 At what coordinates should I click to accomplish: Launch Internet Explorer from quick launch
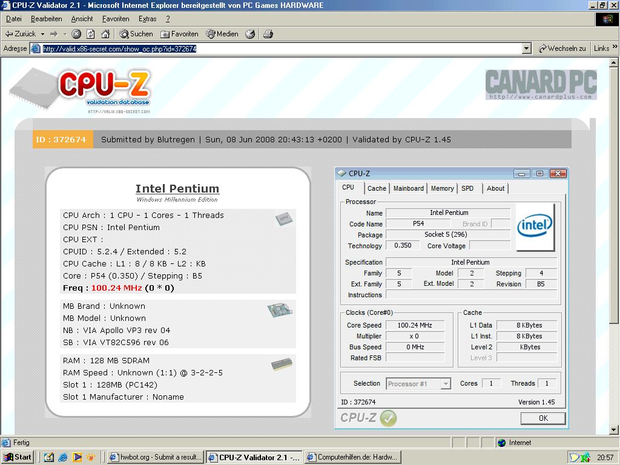pos(62,458)
